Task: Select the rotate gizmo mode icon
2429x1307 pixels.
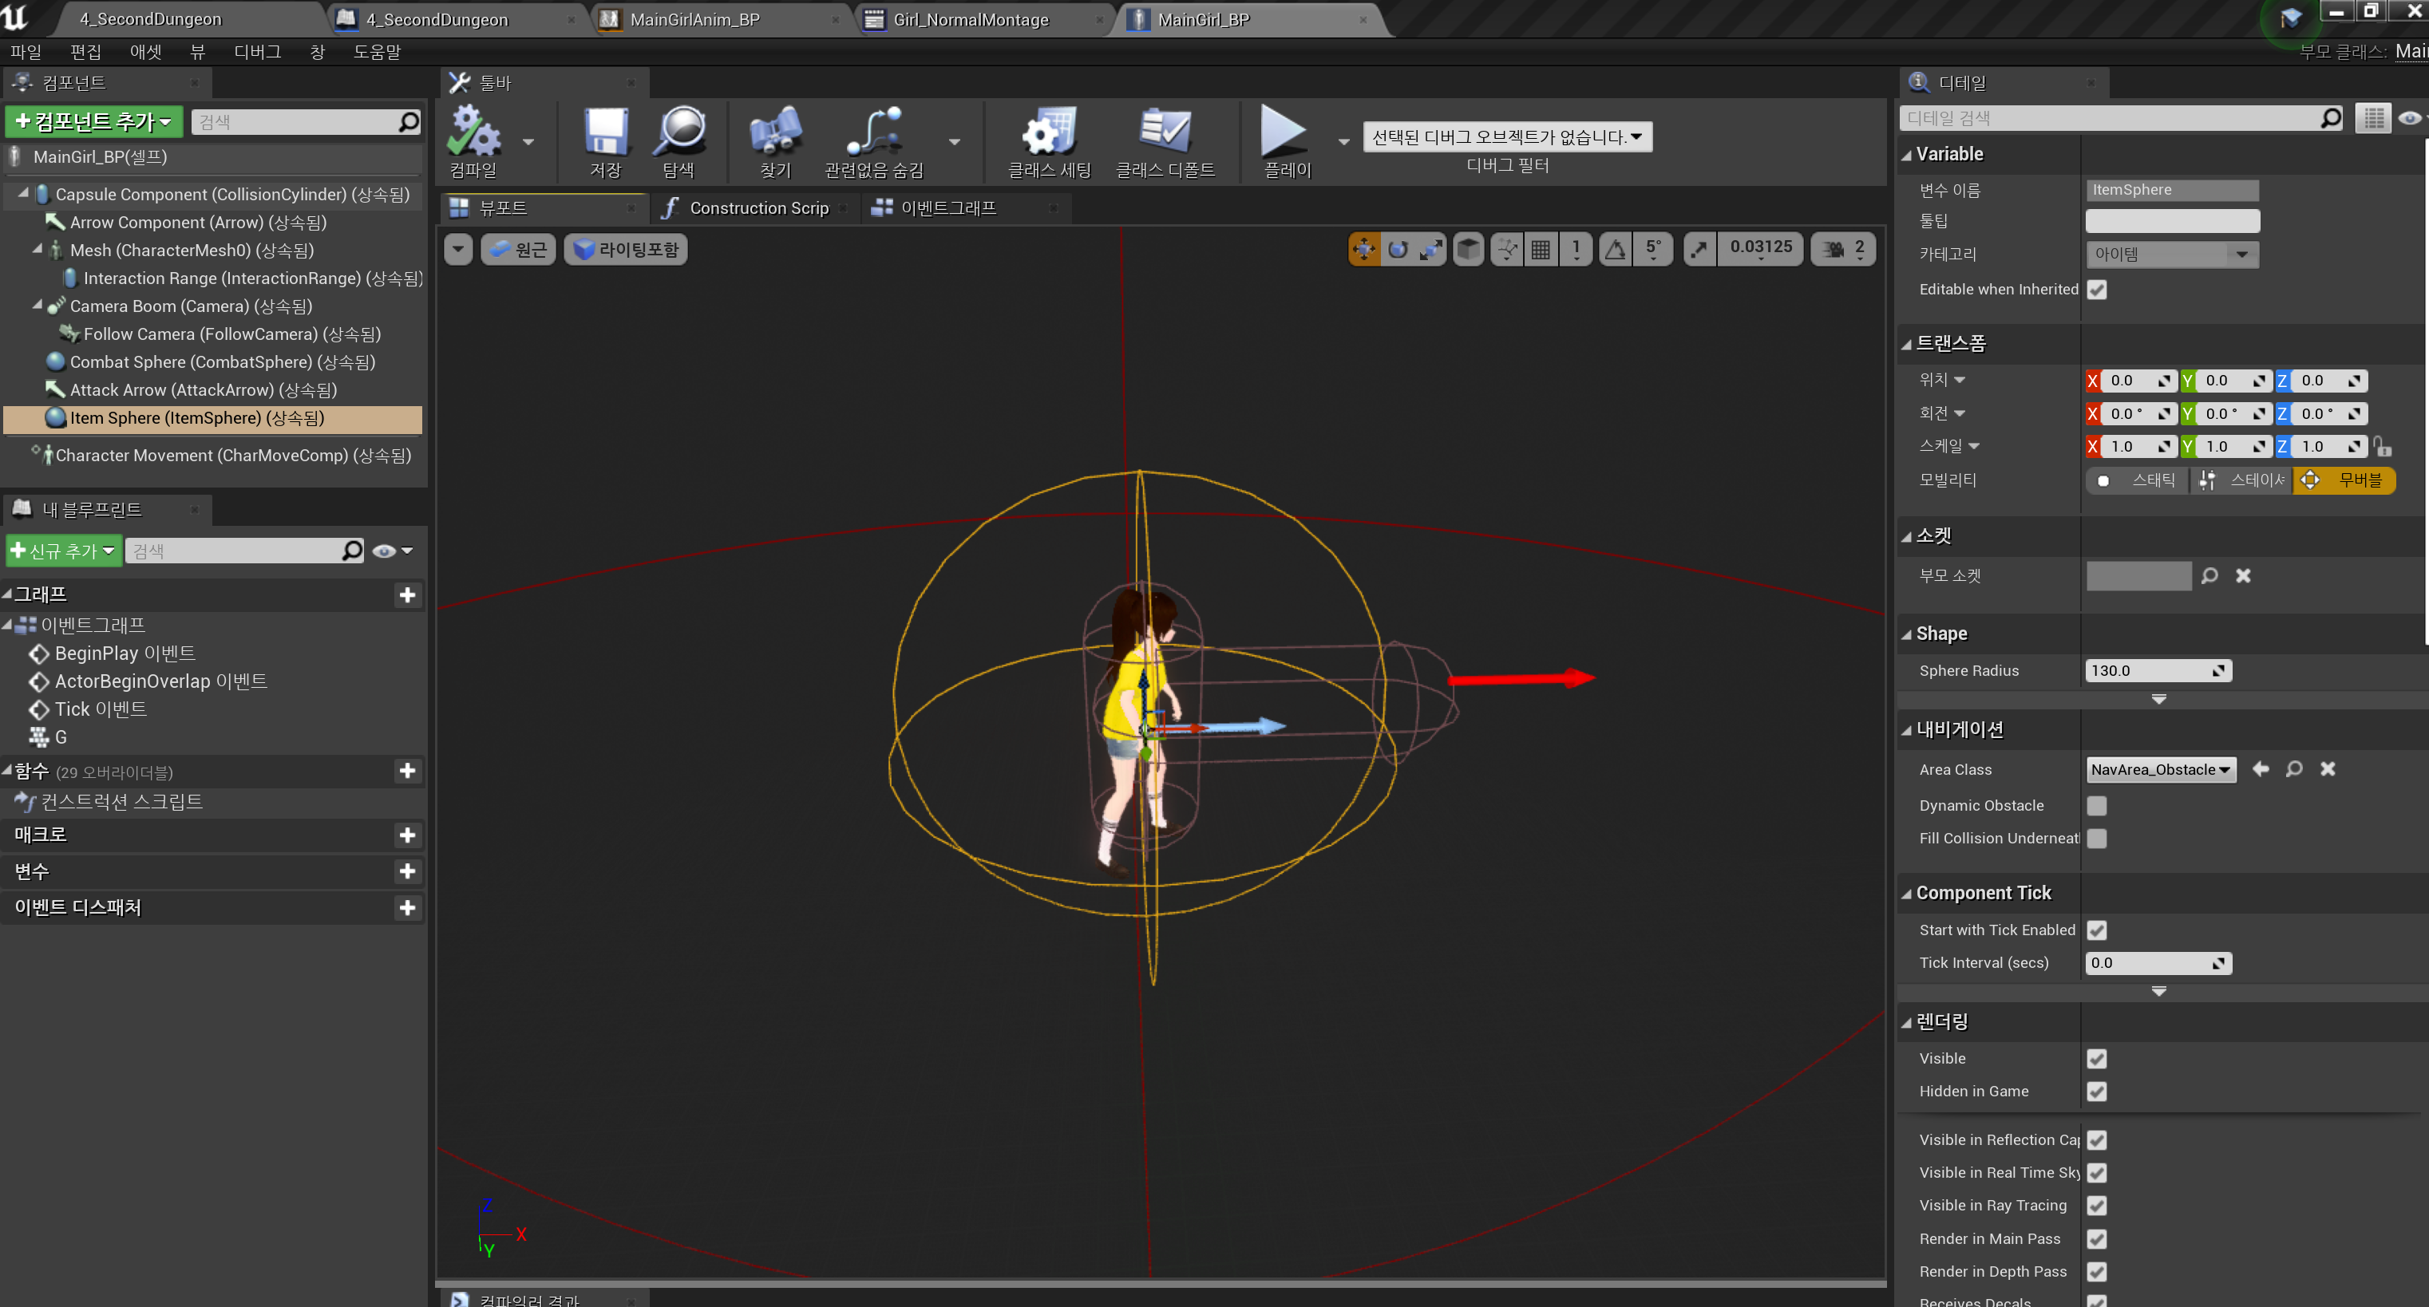Action: click(1398, 250)
